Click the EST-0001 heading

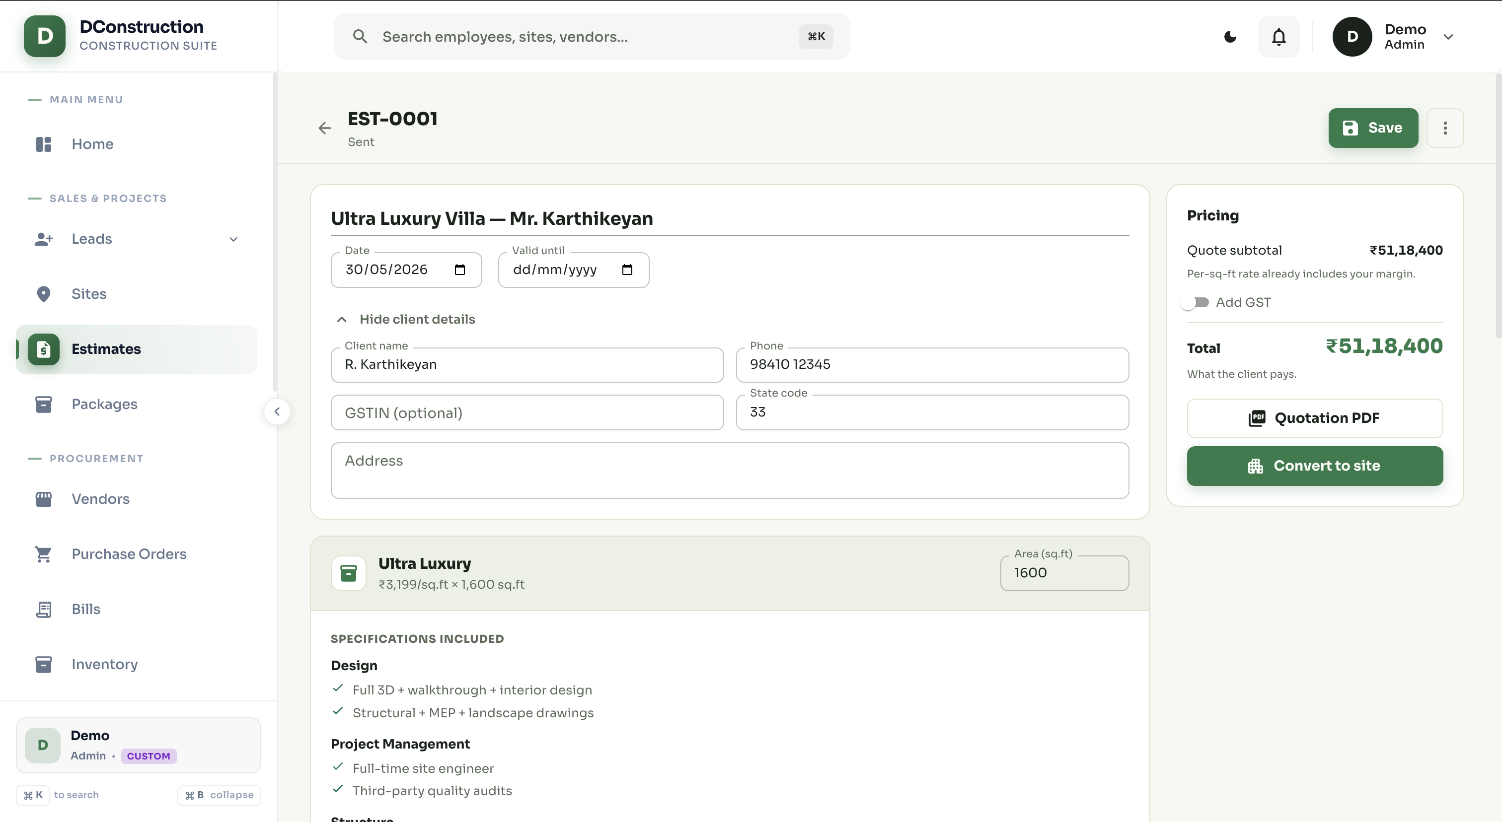pyautogui.click(x=392, y=119)
